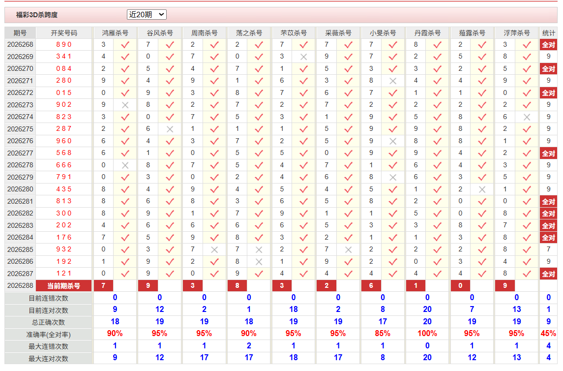Click the cross mark for 小旻杀号 in row 2026276
The image size is (563, 371).
pos(393,141)
